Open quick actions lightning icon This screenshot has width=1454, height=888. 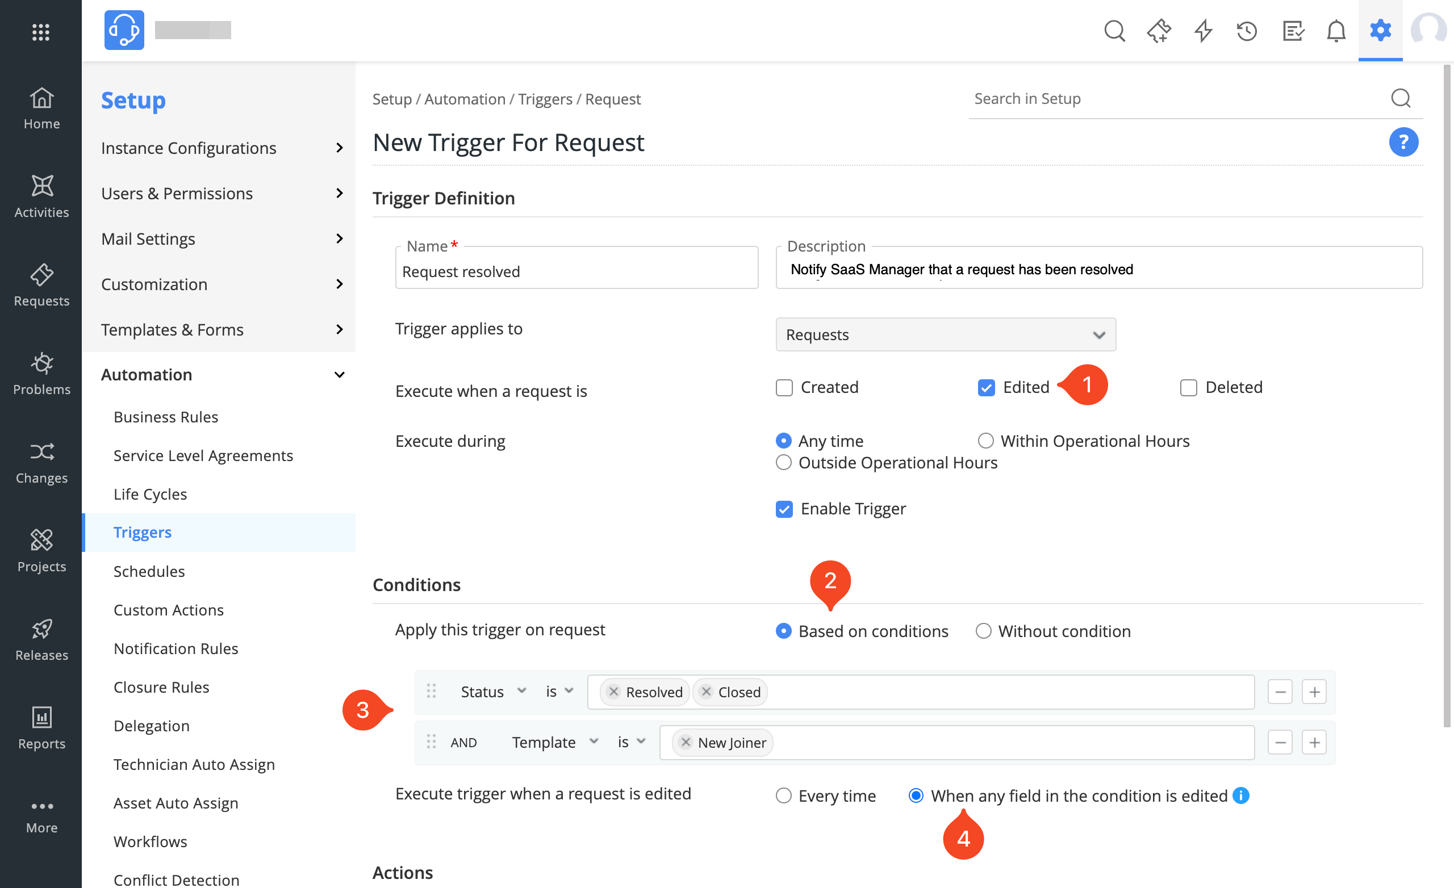tap(1202, 31)
